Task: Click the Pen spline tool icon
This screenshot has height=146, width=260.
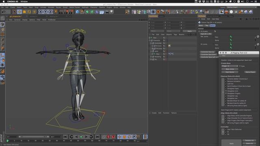Action: [82, 12]
